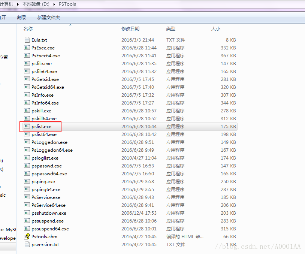Select the file name PsExec64.exe

point(46,55)
